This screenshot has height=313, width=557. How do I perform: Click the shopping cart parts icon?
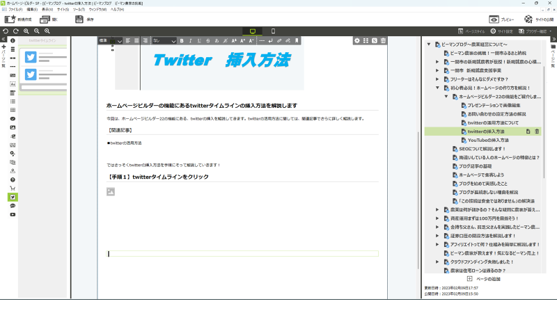[x=13, y=188]
